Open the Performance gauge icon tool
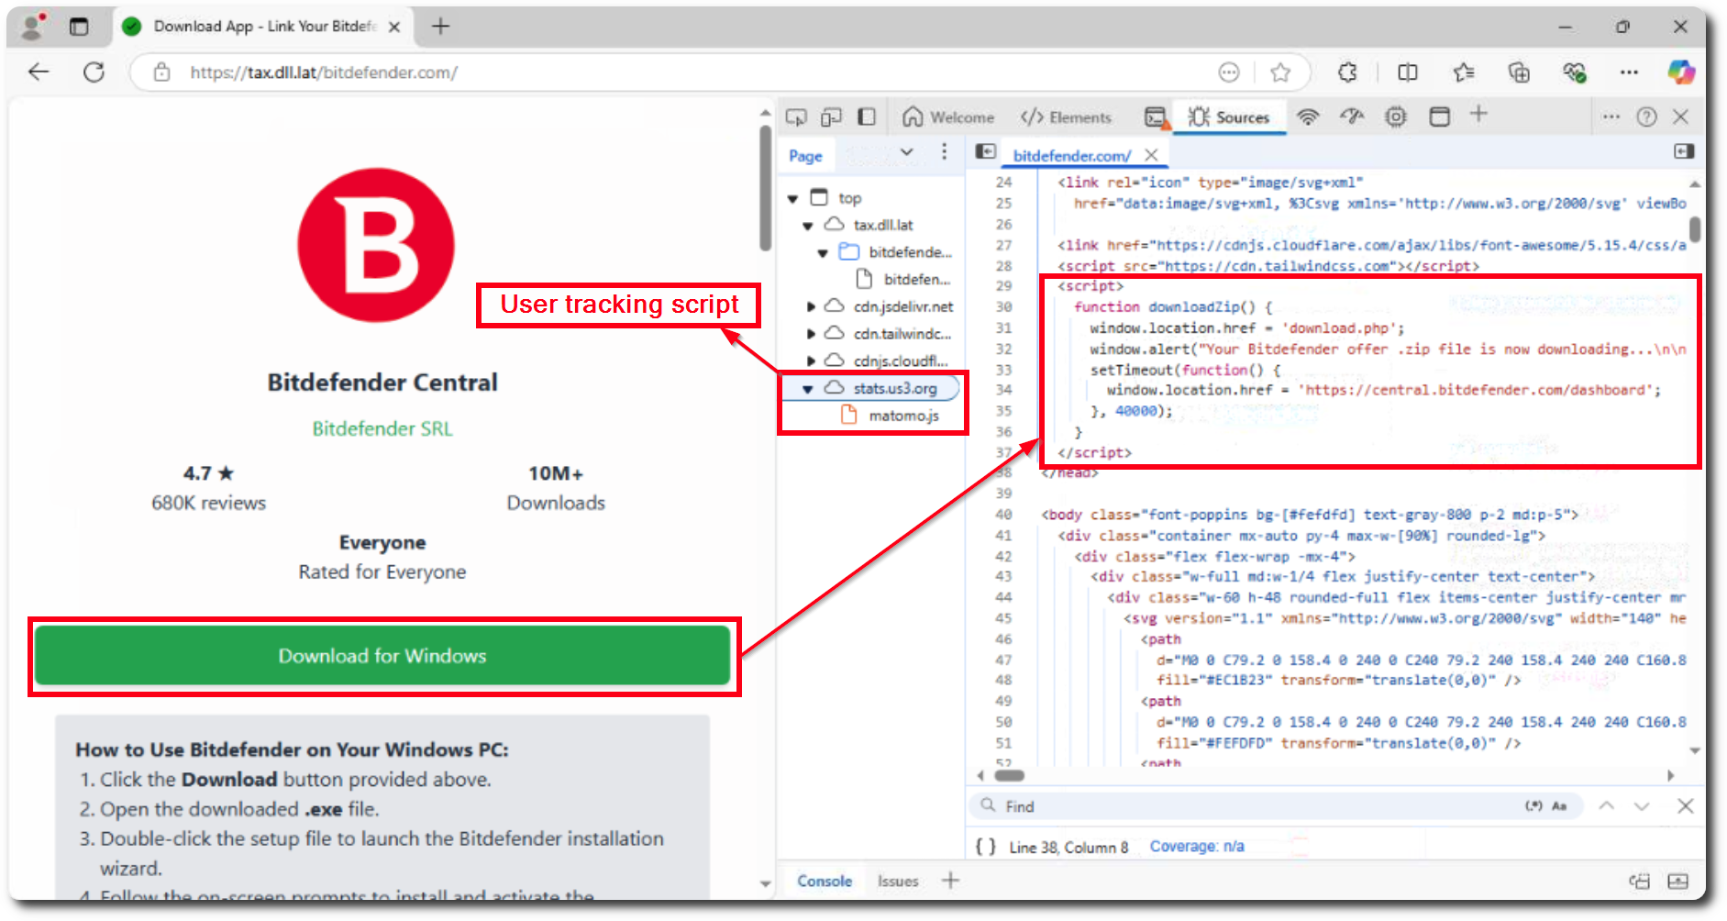The image size is (1727, 921). tap(1352, 117)
